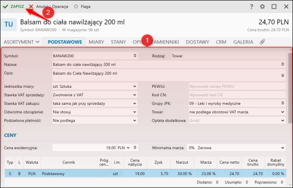
Task: Click the PKWiU input field
Action: click(x=237, y=86)
